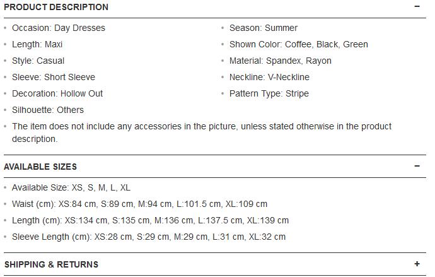Click the Decoration: Hollow Out entry
435x277 pixels.
point(57,93)
